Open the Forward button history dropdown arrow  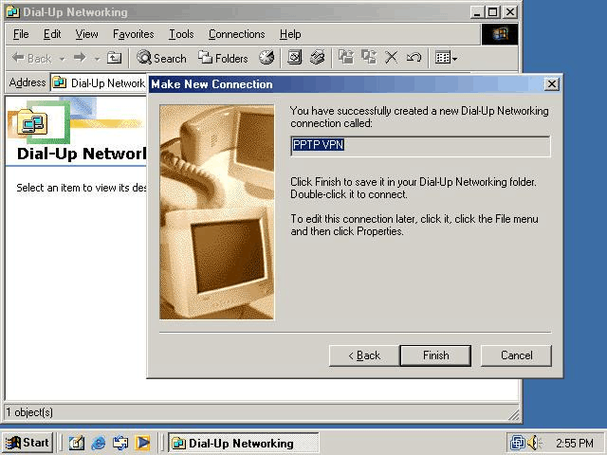[x=96, y=58]
